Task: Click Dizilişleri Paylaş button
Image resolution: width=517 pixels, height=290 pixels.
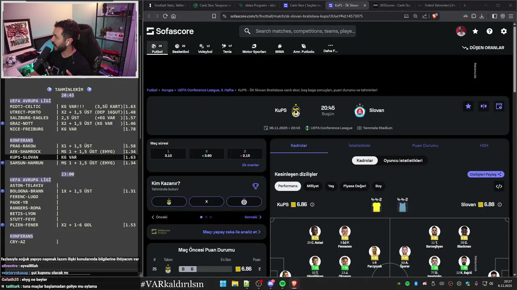Action: click(486, 174)
